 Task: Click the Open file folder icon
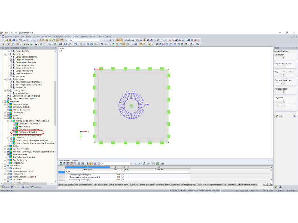pyautogui.click(x=7, y=40)
